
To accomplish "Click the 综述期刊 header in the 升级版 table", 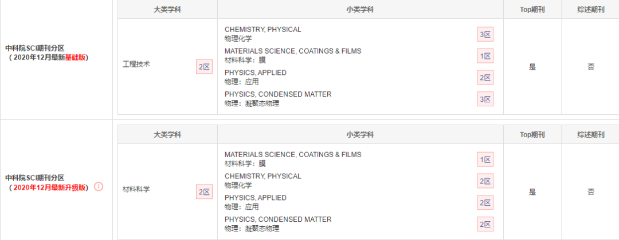I will click(x=590, y=135).
